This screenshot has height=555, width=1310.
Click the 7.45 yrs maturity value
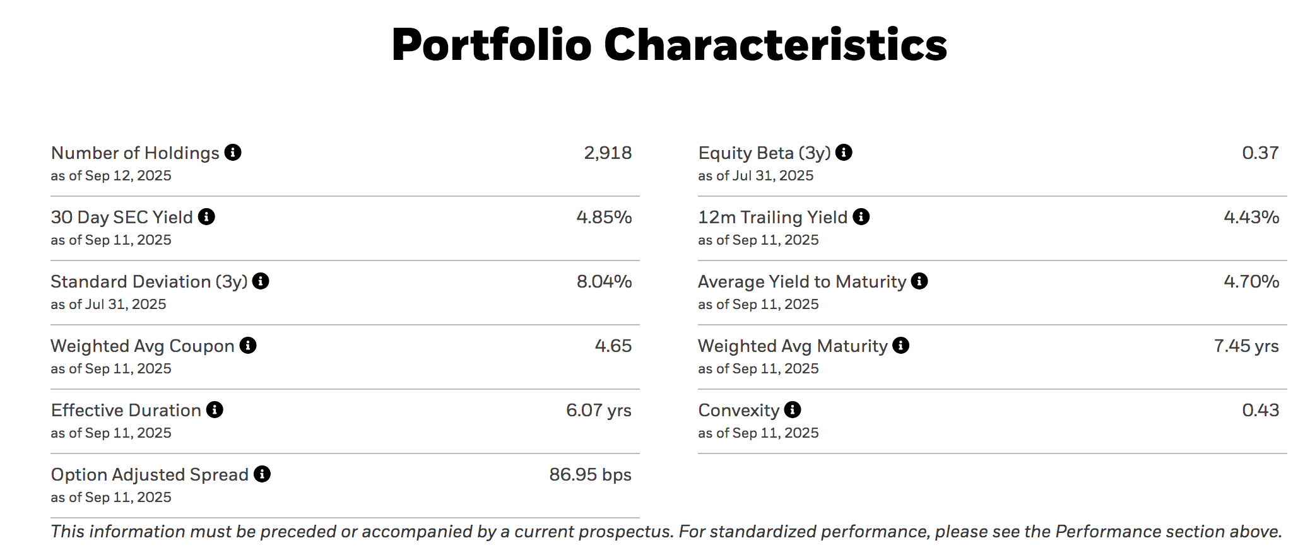pos(1246,346)
